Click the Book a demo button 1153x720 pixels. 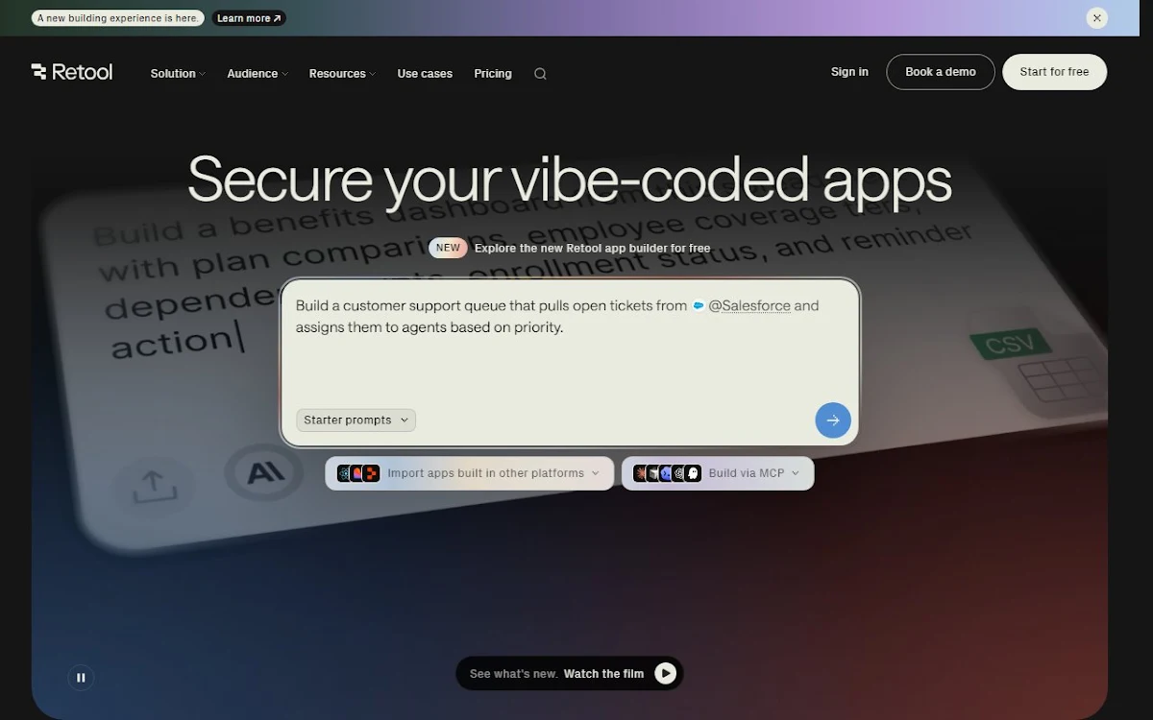point(941,72)
